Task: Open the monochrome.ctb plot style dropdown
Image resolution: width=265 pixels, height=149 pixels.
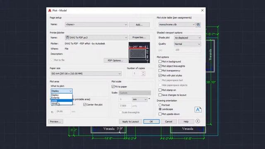Action: click(x=177, y=25)
